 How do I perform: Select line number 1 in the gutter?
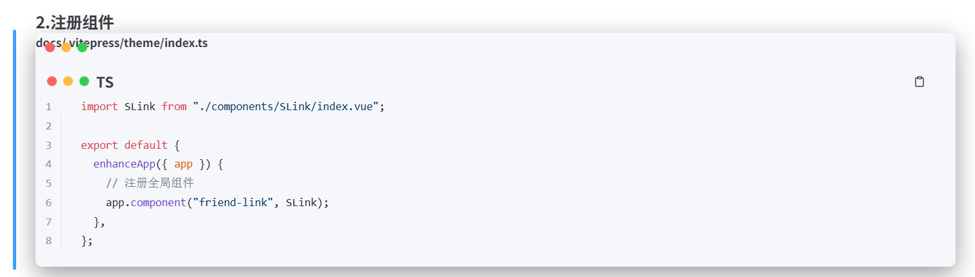click(48, 107)
